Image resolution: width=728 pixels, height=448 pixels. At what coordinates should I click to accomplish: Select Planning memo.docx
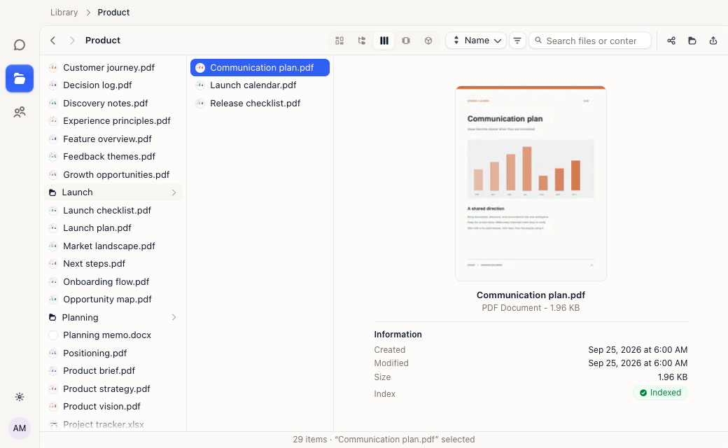113,335
